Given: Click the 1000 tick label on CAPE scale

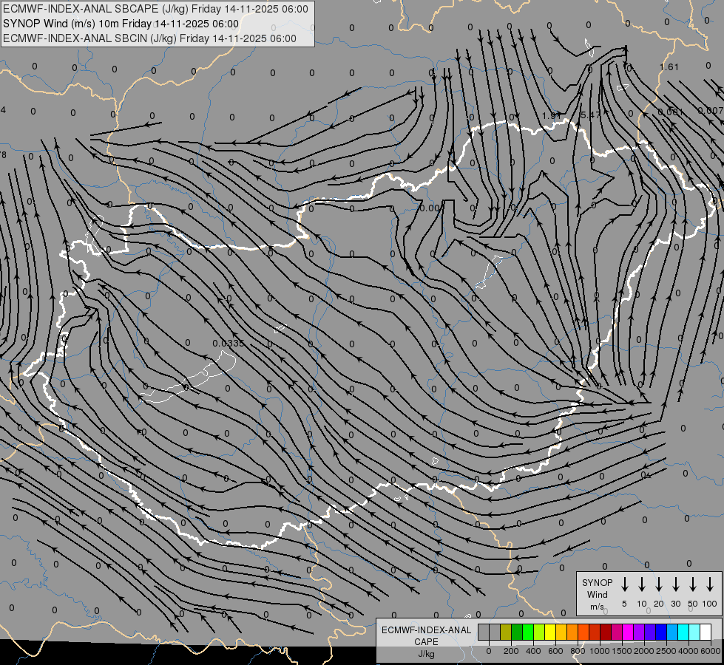Looking at the screenshot, I should [600, 651].
